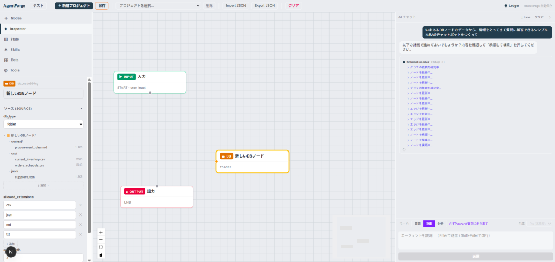Remove the csv extension entry
This screenshot has height=262, width=555.
[x=80, y=205]
